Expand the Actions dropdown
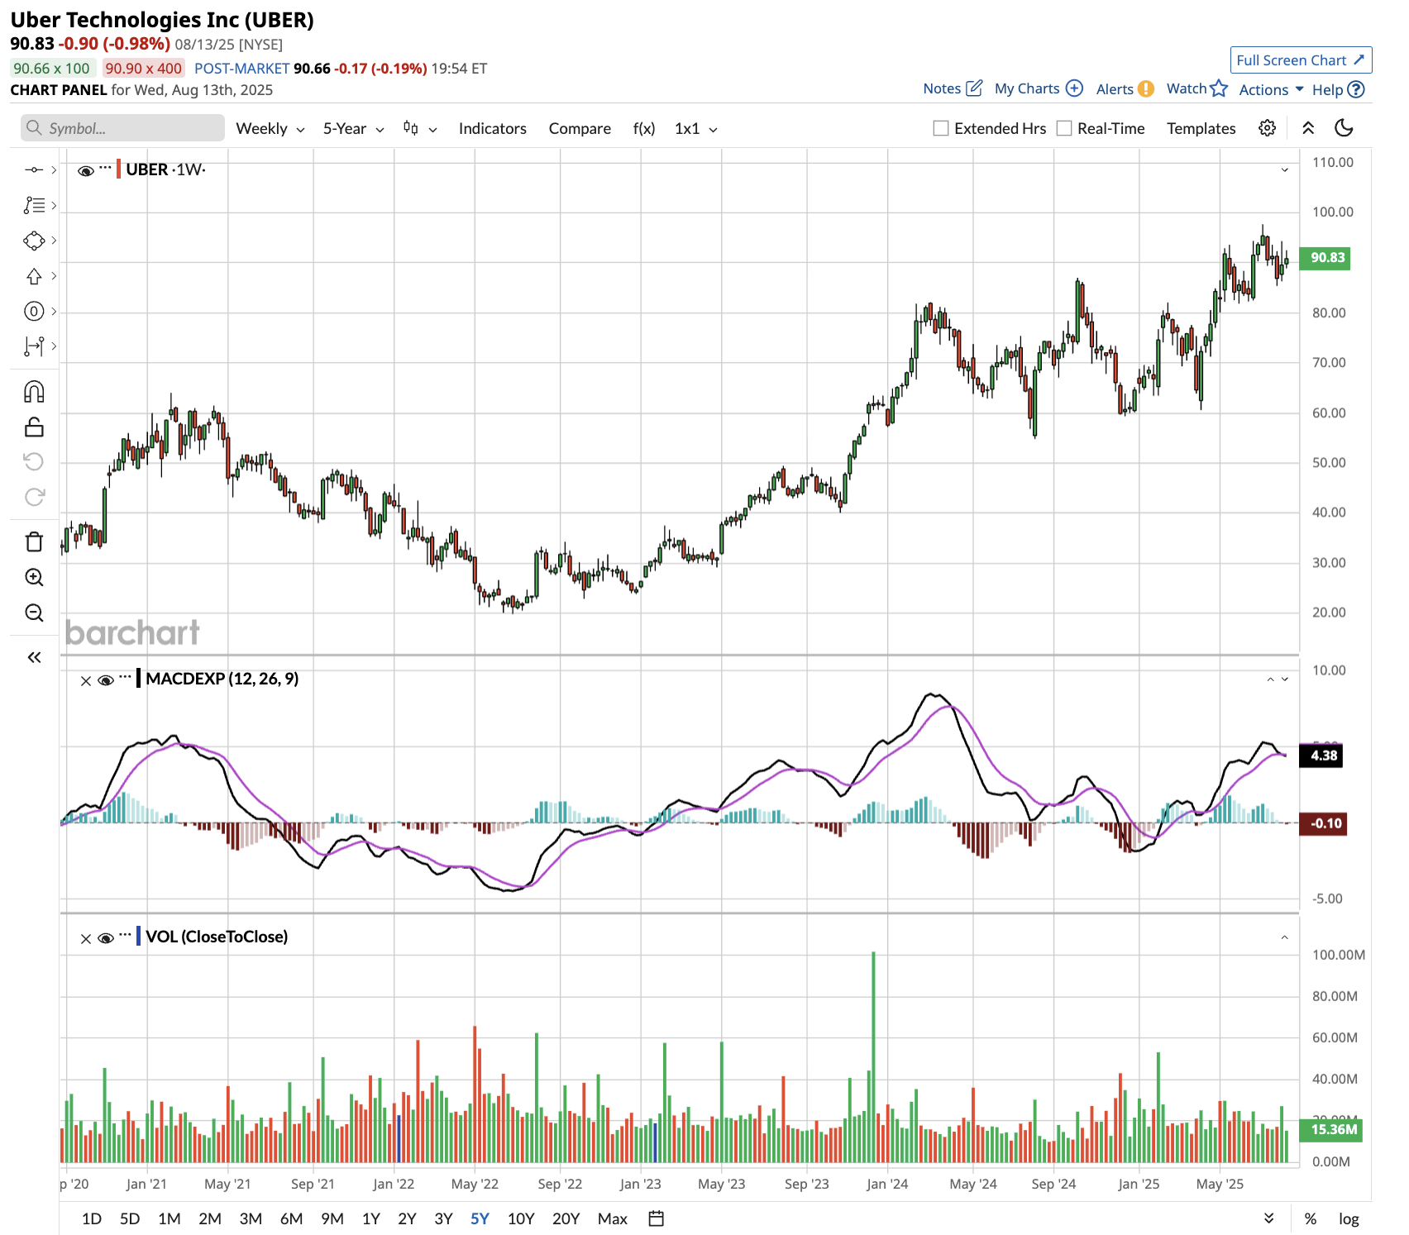Viewport: 1409px width, 1235px height. coord(1271,89)
